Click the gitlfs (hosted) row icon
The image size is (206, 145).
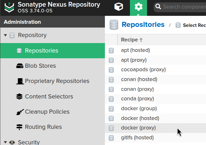click(111, 138)
